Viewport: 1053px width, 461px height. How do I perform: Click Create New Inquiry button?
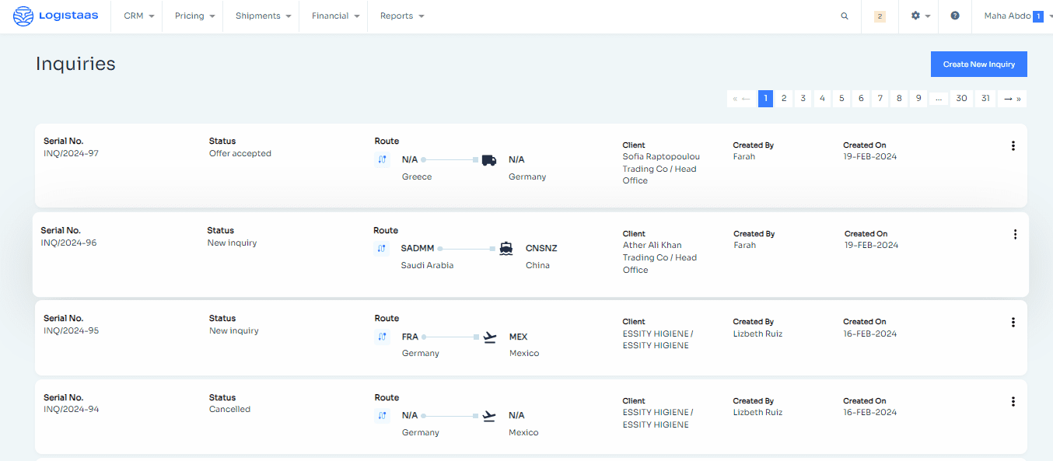(978, 65)
